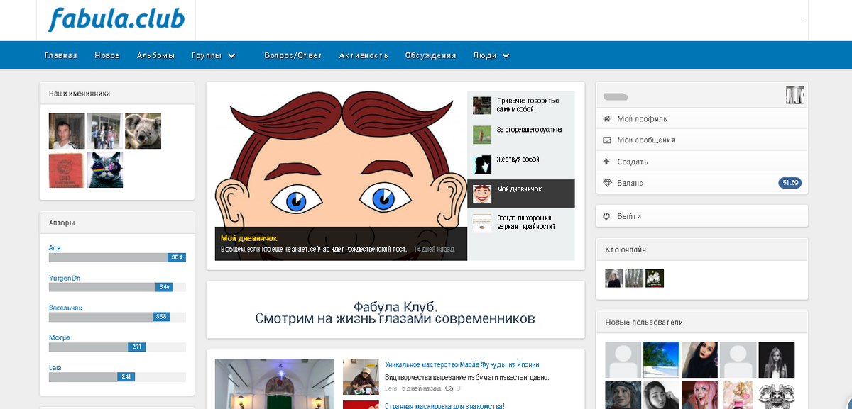Open the group photo avatar in Наши именинники
852x409 pixels.
click(x=105, y=131)
